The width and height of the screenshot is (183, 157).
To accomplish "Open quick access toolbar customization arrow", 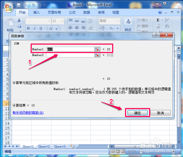I will click(44, 5).
